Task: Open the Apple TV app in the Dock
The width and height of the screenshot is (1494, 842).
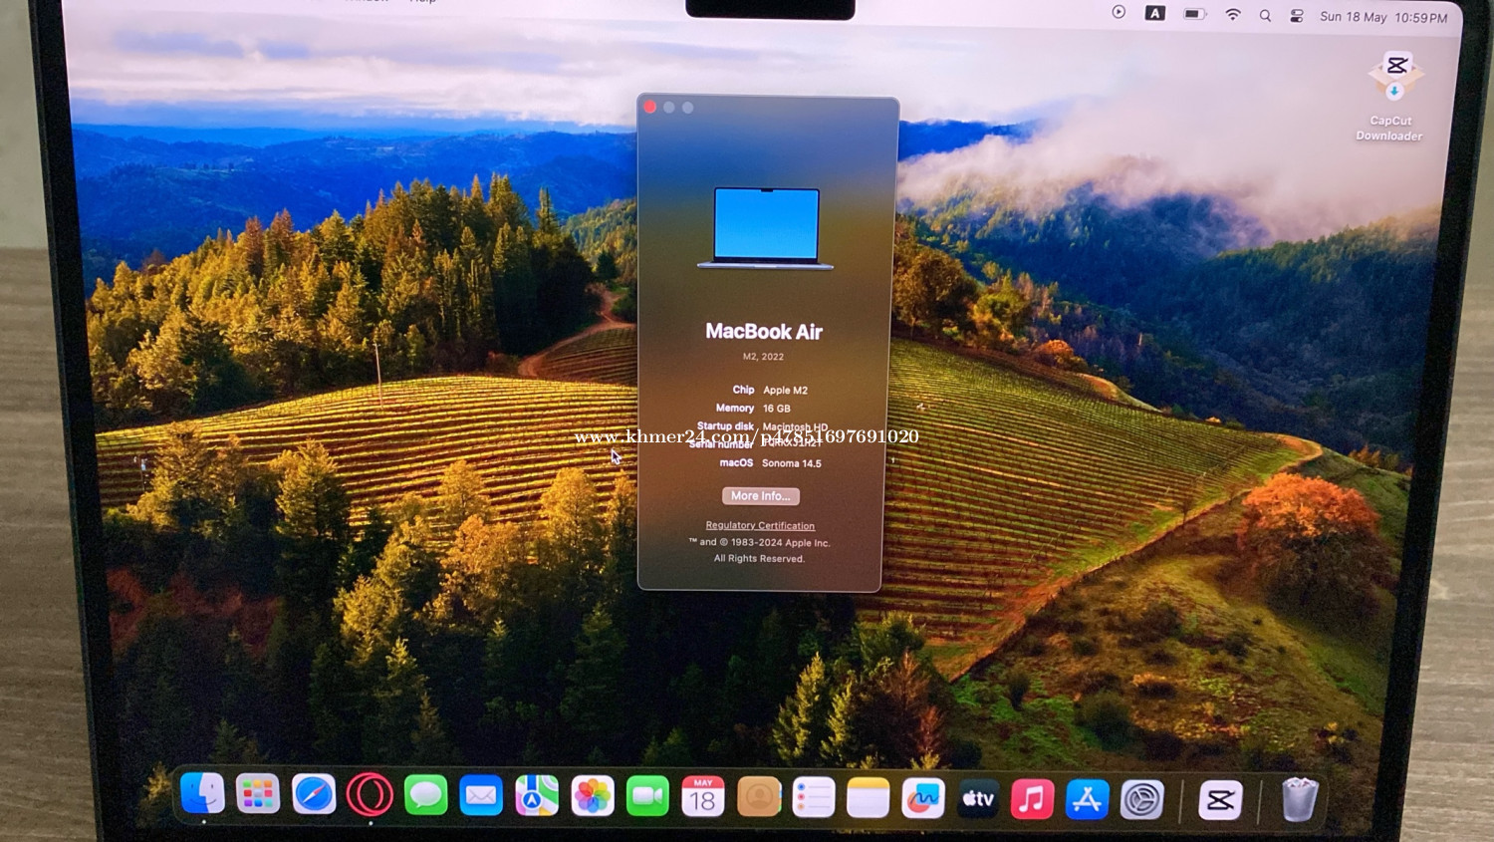Action: [978, 798]
